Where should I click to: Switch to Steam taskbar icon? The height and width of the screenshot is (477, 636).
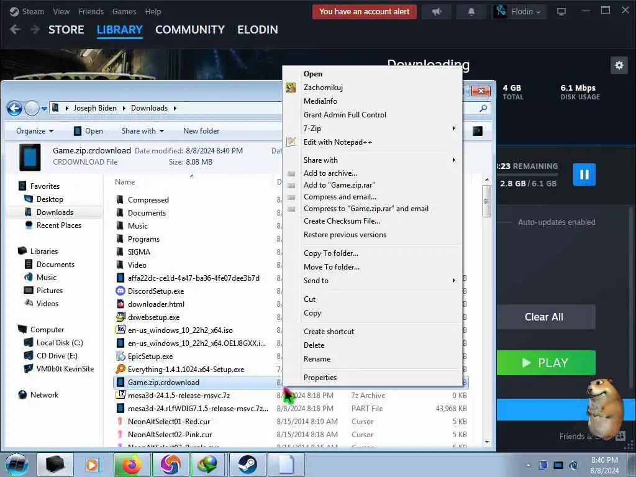247,465
